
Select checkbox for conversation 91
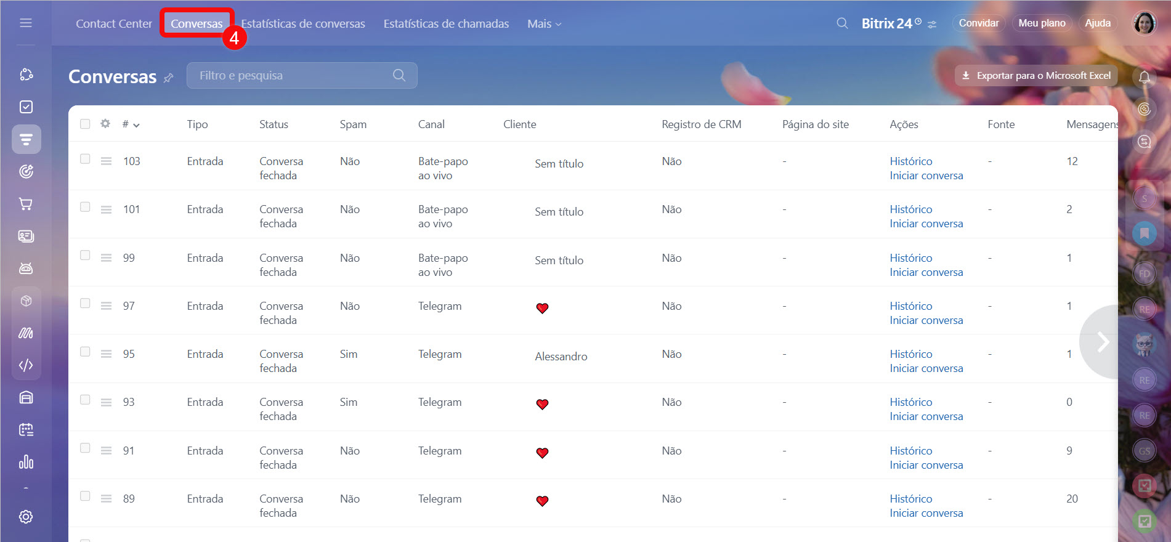click(85, 448)
